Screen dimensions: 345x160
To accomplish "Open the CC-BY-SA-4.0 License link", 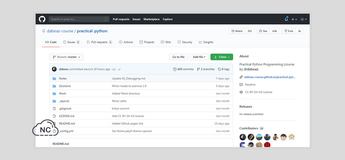I will coord(259,92).
